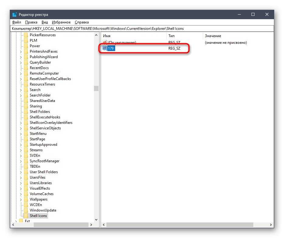Click the Registry Editor title bar icon
The image size is (284, 238).
click(x=15, y=15)
